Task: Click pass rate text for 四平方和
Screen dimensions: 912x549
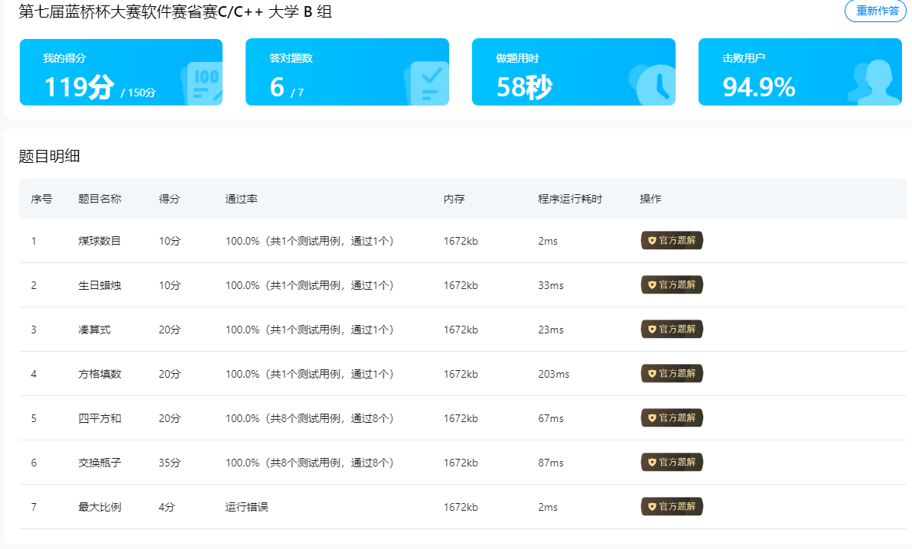Action: 309,418
